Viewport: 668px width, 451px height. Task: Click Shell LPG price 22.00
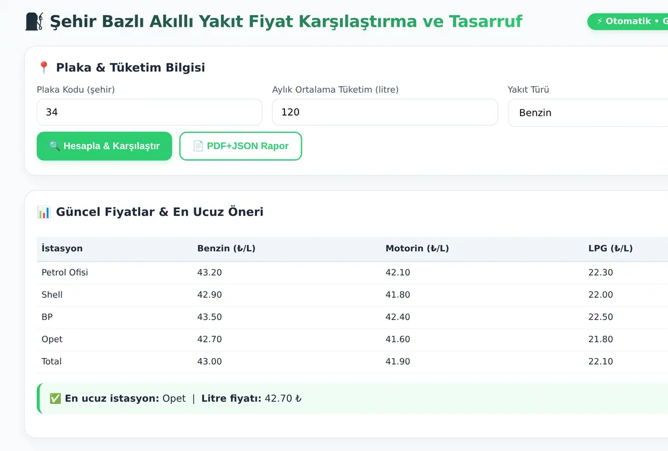click(601, 295)
